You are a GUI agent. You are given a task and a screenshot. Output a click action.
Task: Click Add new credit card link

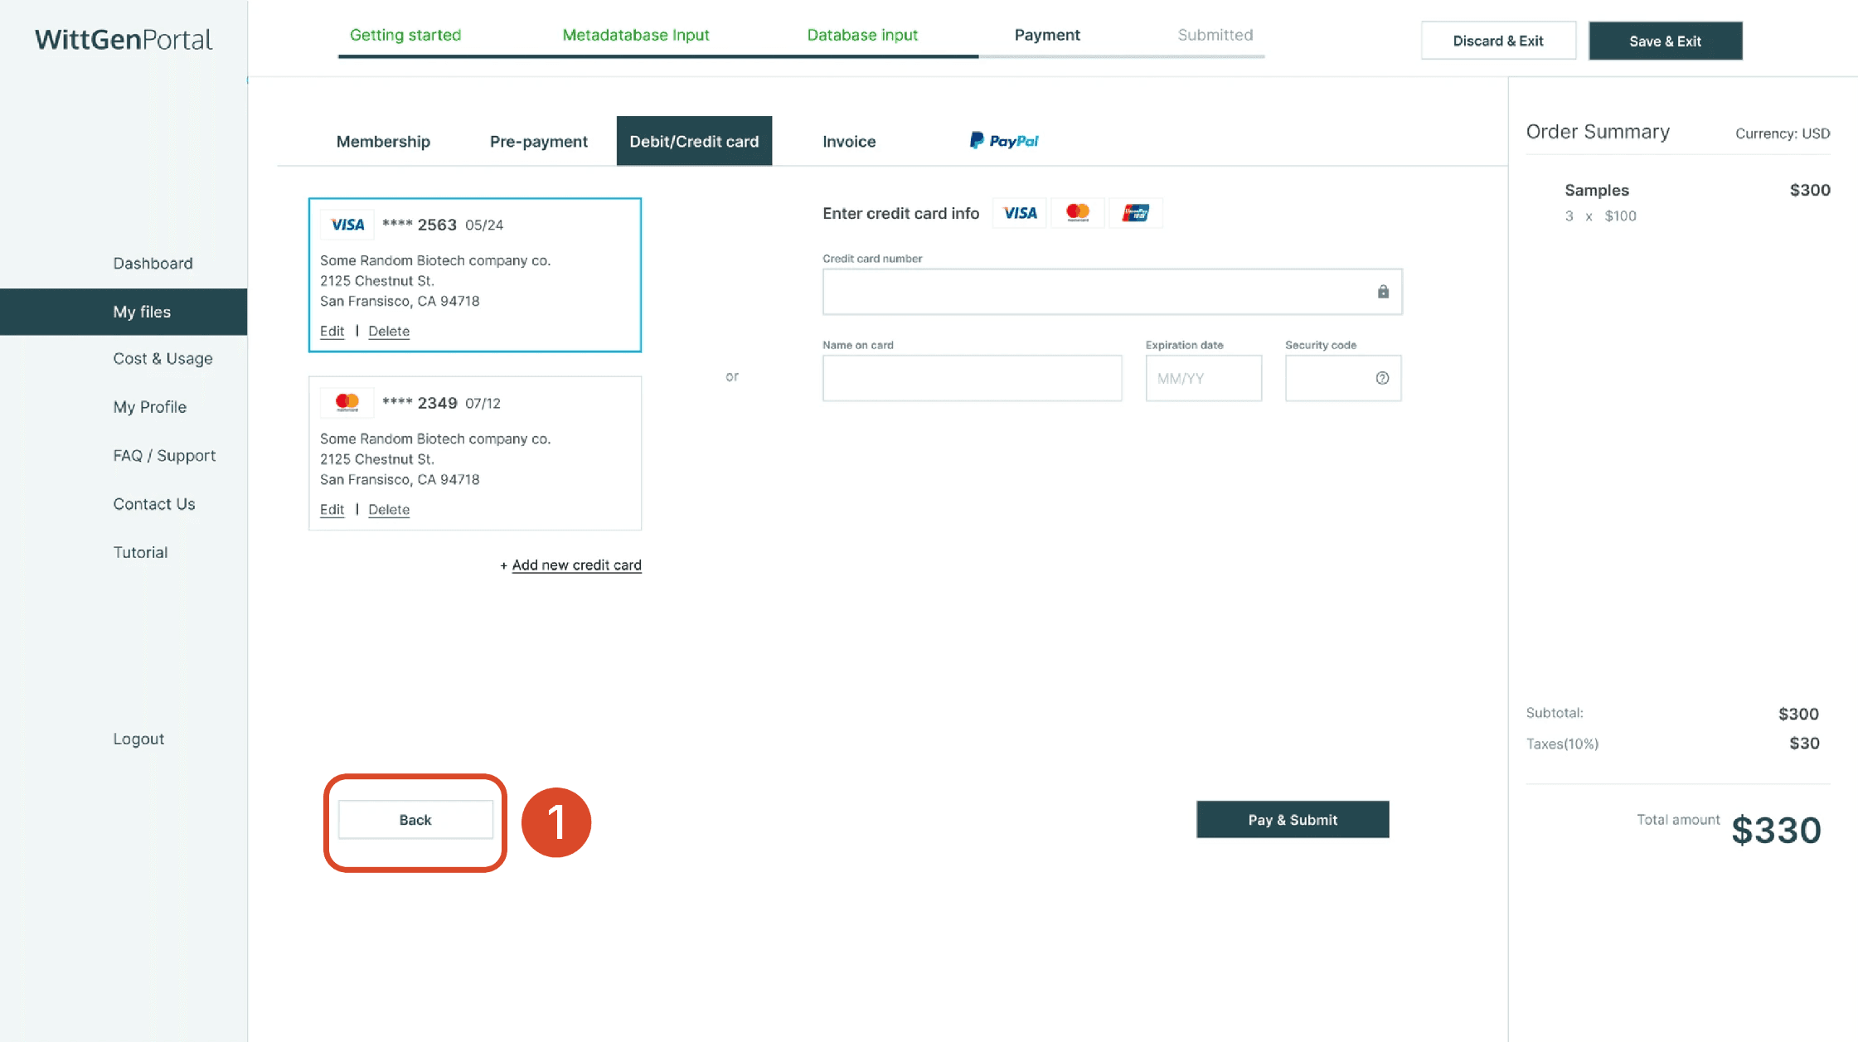coord(575,565)
